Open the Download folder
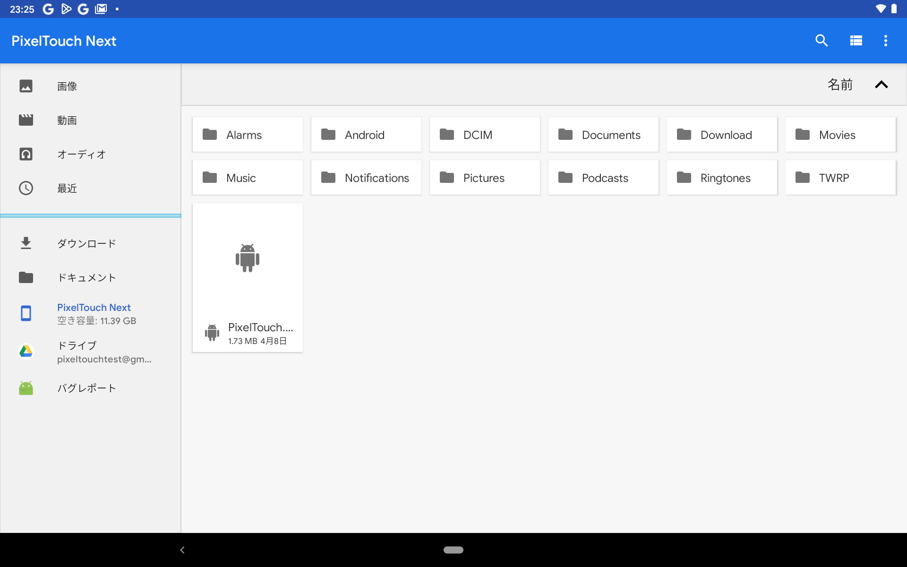Image resolution: width=907 pixels, height=567 pixels. (x=721, y=135)
